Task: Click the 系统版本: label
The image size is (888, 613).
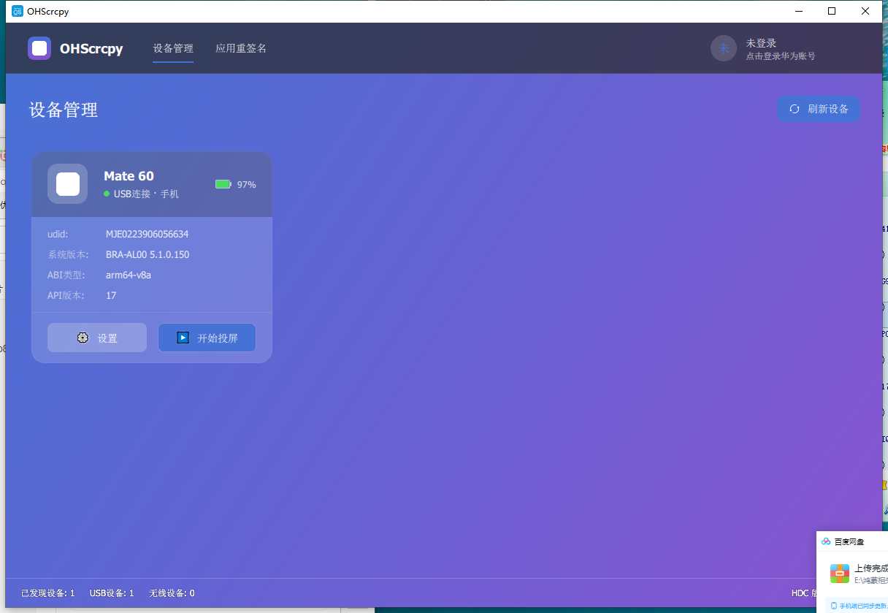Action: [68, 254]
